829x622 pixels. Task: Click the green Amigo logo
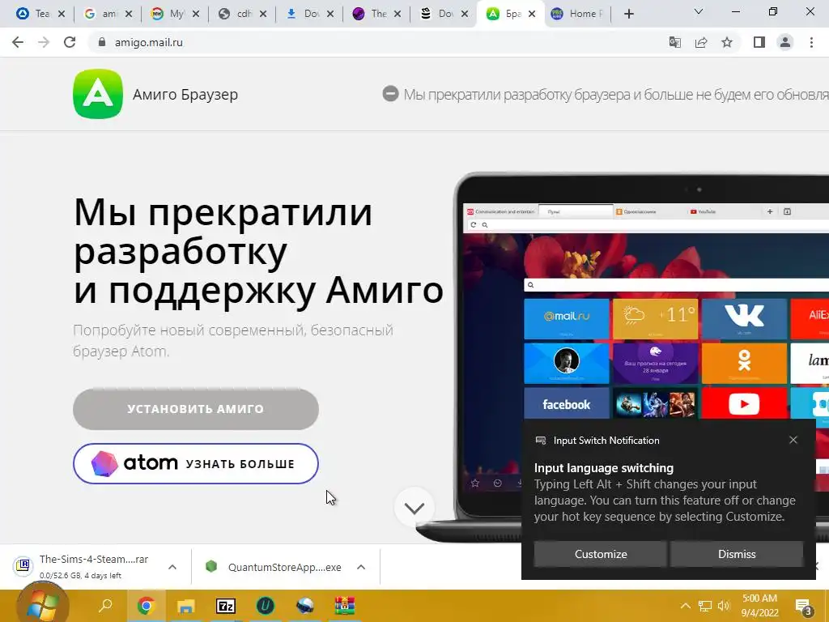(98, 94)
